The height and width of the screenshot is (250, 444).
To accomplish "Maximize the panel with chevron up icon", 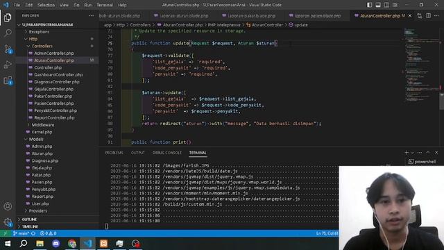I will [428, 153].
